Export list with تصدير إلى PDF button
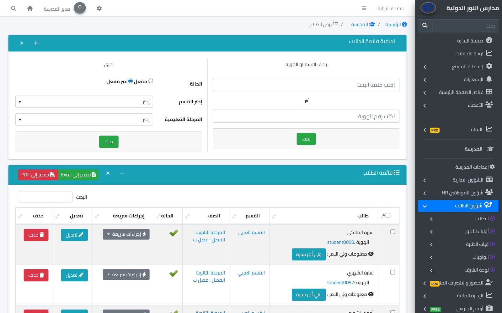502x313 pixels. click(38, 175)
